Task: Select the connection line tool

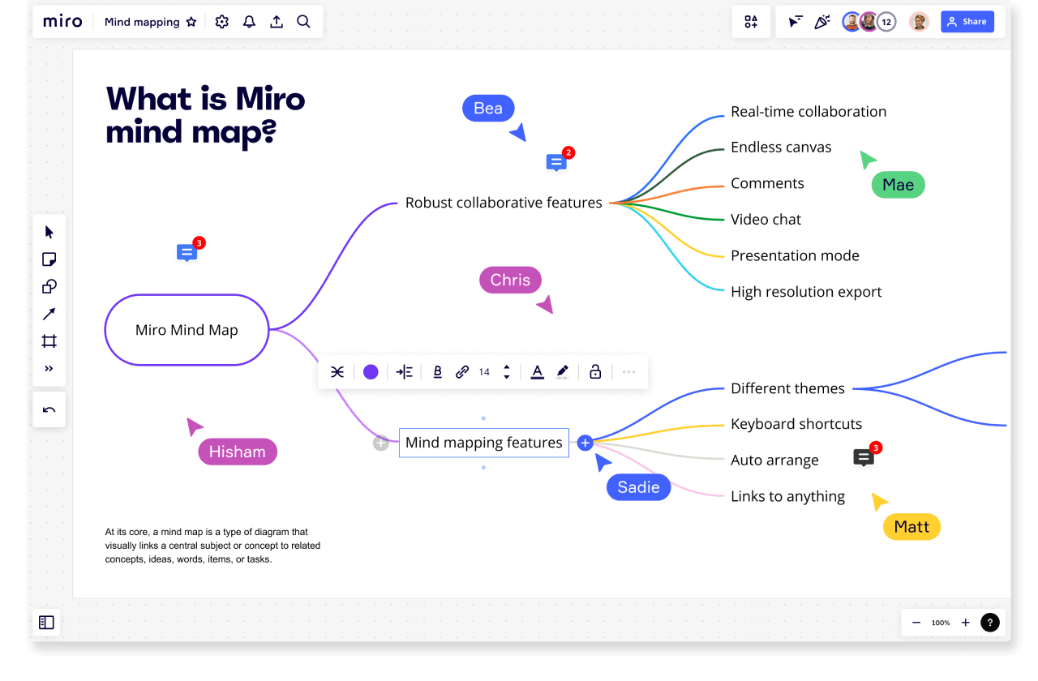Action: click(x=49, y=314)
